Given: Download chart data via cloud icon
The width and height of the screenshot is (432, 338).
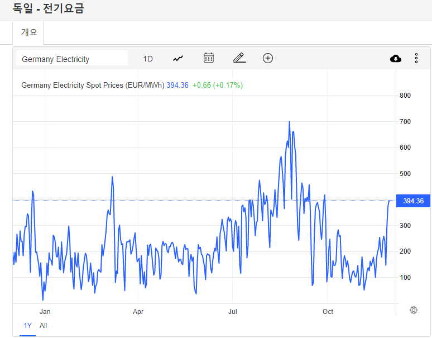Looking at the screenshot, I should click(396, 59).
